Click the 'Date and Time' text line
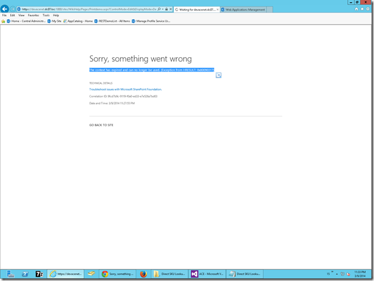374x281 pixels. click(112, 103)
